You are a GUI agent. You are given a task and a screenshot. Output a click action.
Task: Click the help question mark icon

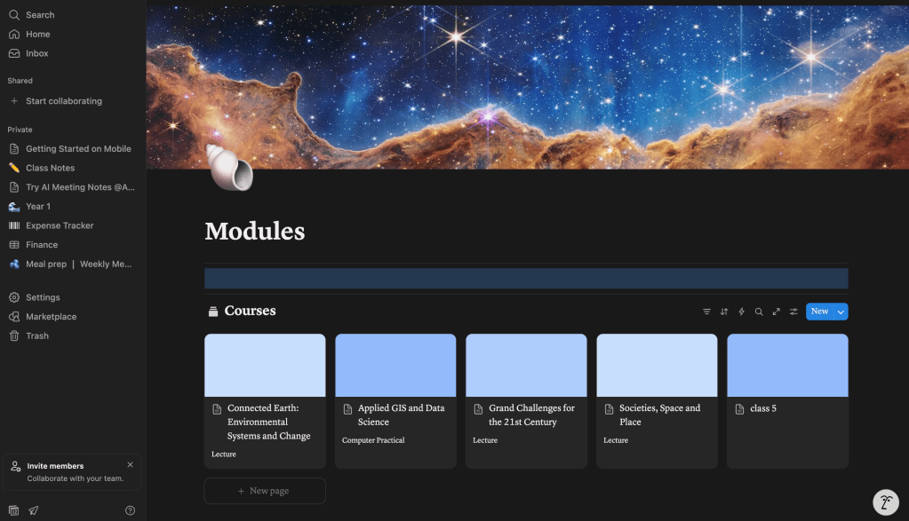point(131,510)
